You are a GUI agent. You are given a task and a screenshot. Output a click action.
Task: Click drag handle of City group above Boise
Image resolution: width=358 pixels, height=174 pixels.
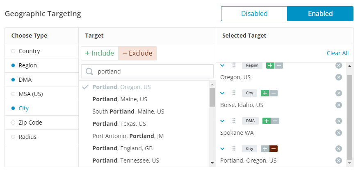[x=234, y=93]
